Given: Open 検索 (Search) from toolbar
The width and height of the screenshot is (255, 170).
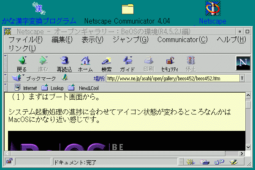Looking at the screenshot, I should click(x=106, y=64).
